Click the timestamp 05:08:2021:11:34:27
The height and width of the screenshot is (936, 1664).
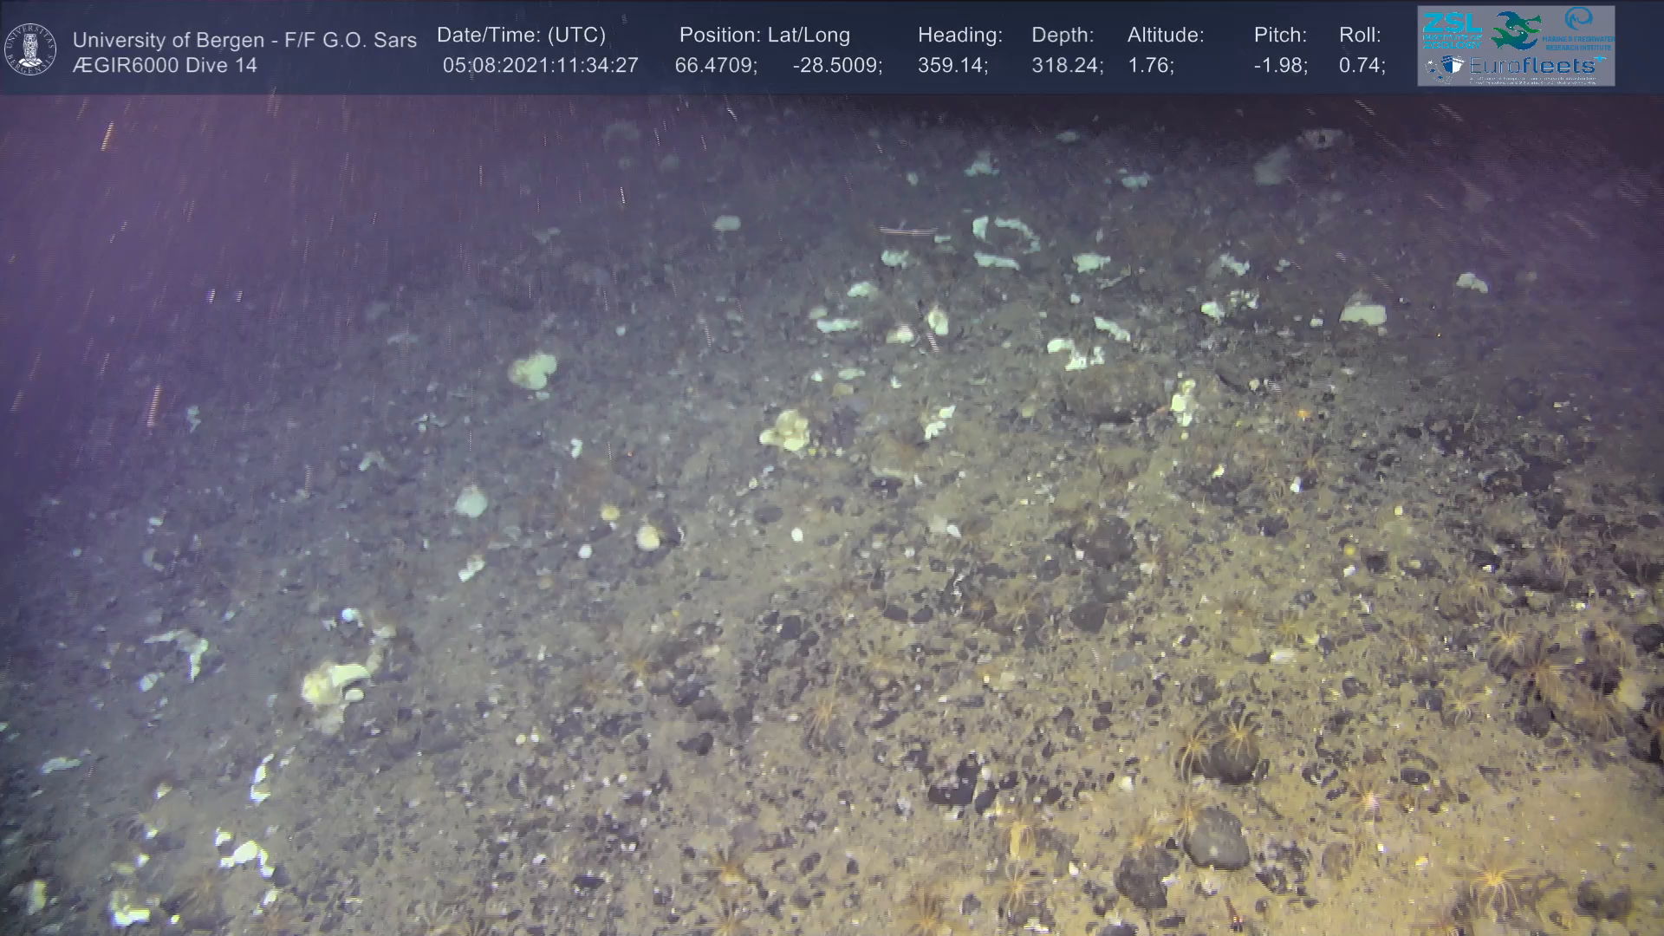(x=540, y=65)
